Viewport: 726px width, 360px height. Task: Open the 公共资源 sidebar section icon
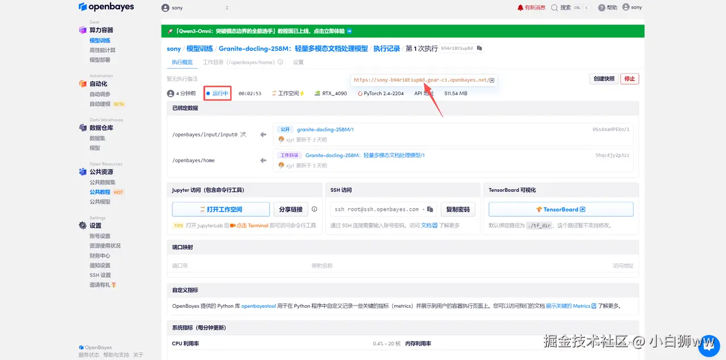[83, 172]
